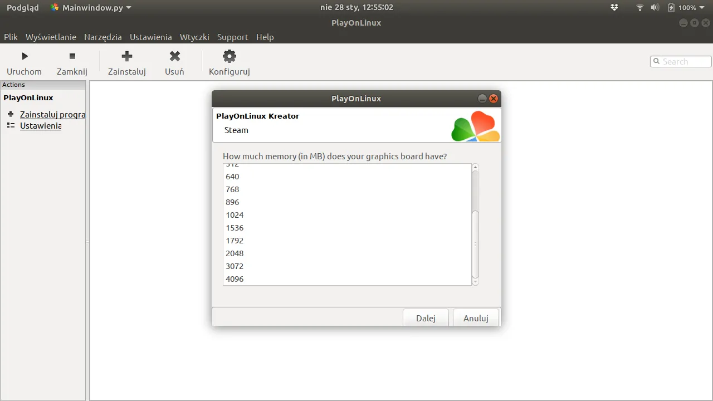Select 640 in the memory list
The width and height of the screenshot is (713, 401).
click(x=347, y=177)
